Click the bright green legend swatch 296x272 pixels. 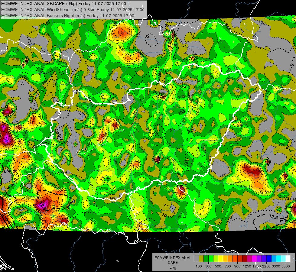coord(211,258)
